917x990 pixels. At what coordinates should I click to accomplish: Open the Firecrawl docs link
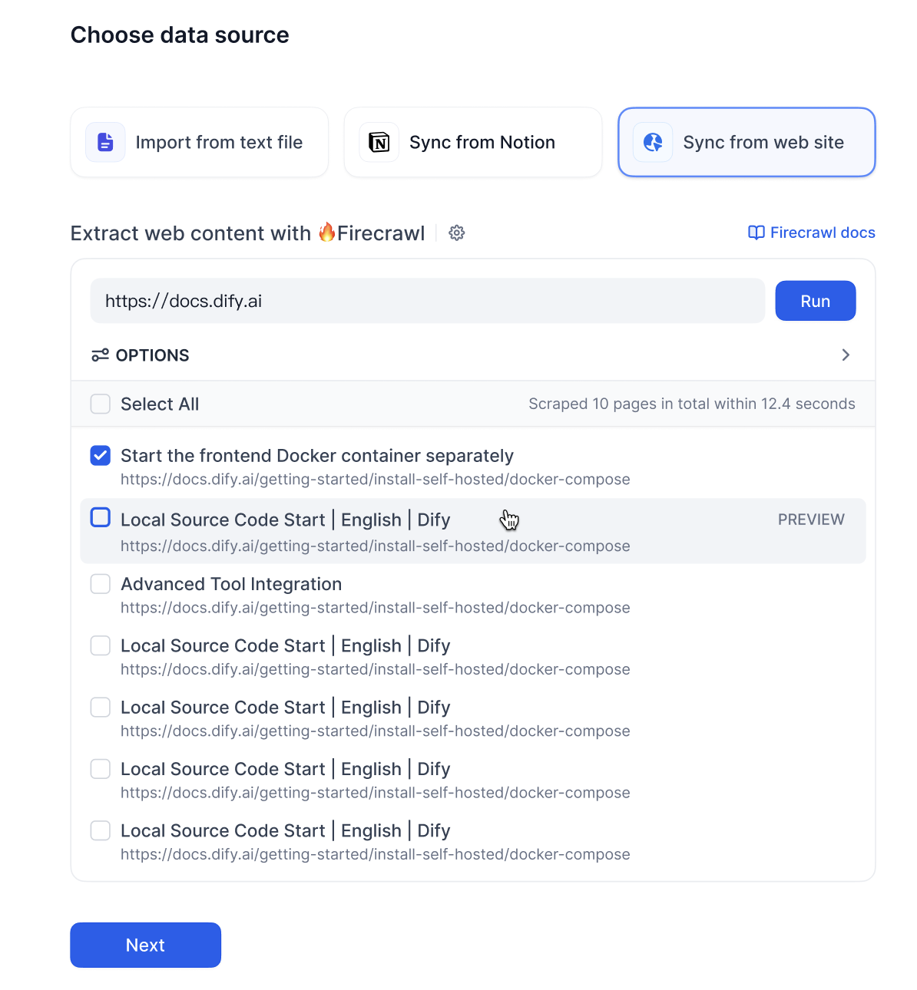[x=823, y=233]
